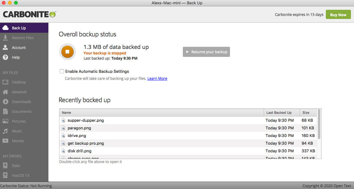354x189 pixels.
Task: Open the Desktop folder icon in sidebar
Action: 5,82
